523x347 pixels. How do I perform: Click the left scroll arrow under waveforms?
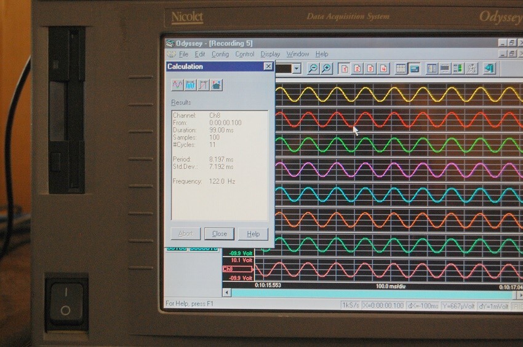point(227,293)
